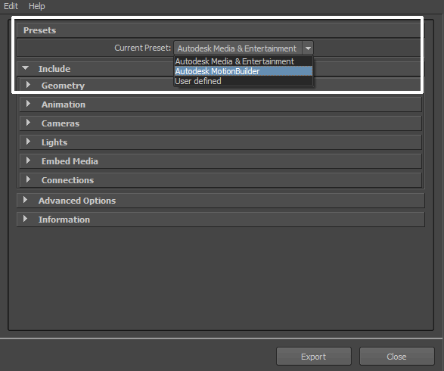Expand the Information section arrow
444x371 pixels.
pos(25,219)
